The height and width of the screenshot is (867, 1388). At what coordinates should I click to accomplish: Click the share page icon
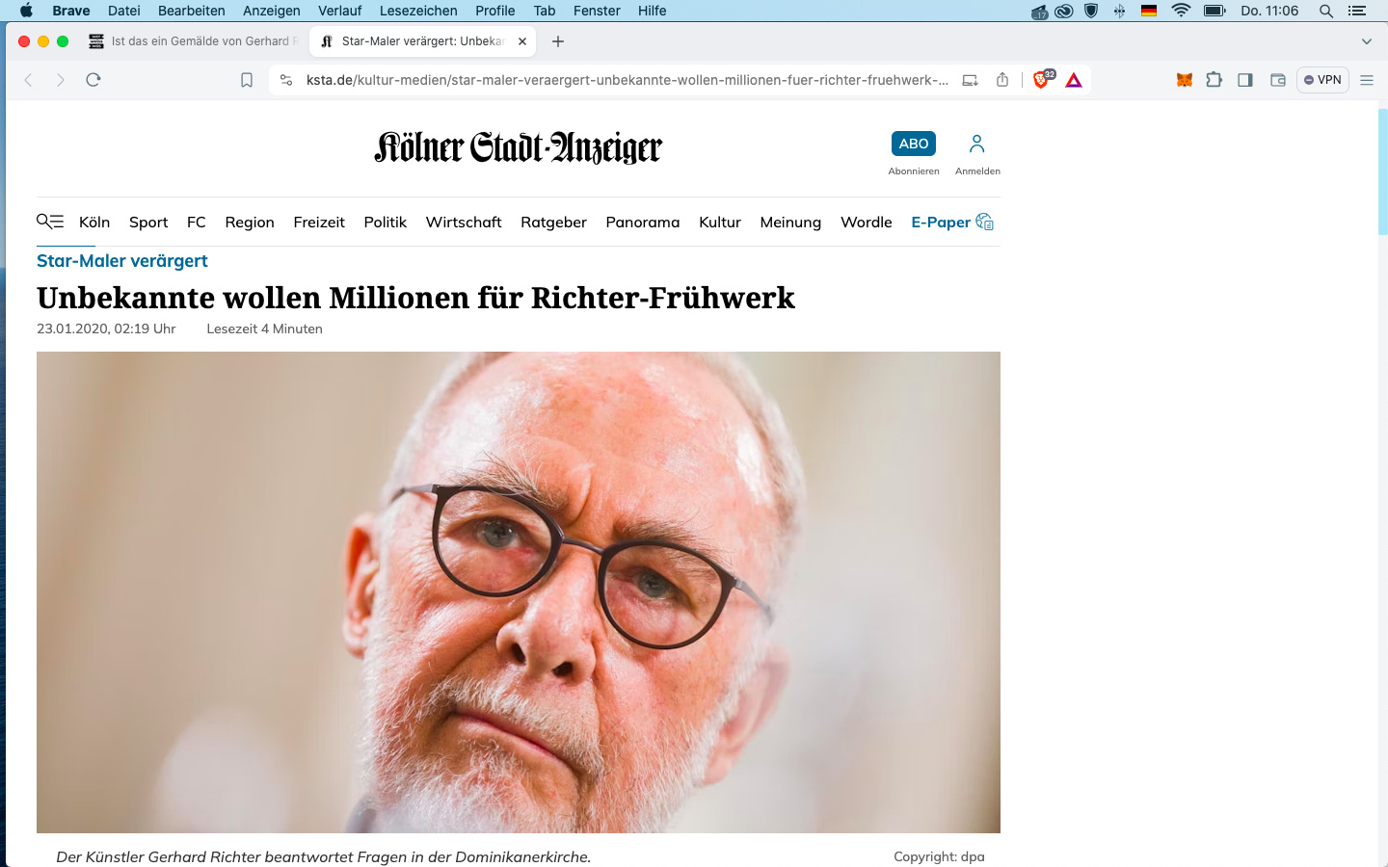[x=1002, y=80]
